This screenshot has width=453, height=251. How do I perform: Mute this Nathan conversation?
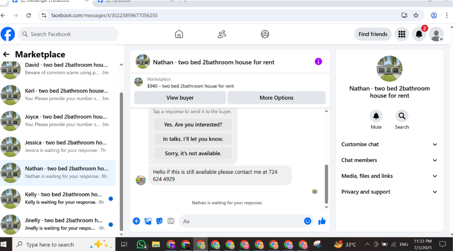click(376, 116)
